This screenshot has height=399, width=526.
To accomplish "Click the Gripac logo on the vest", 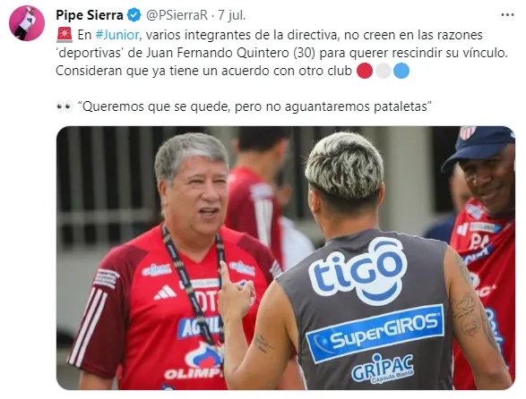I will click(383, 369).
